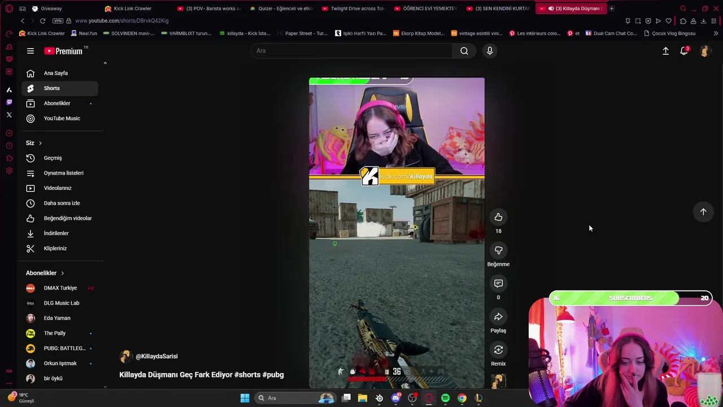Go to YouTube Premium home via the logo

pos(63,51)
